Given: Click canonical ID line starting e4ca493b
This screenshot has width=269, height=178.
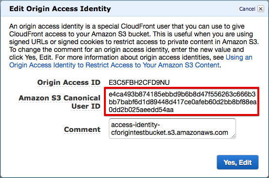Looking at the screenshot, I should click(x=182, y=94).
